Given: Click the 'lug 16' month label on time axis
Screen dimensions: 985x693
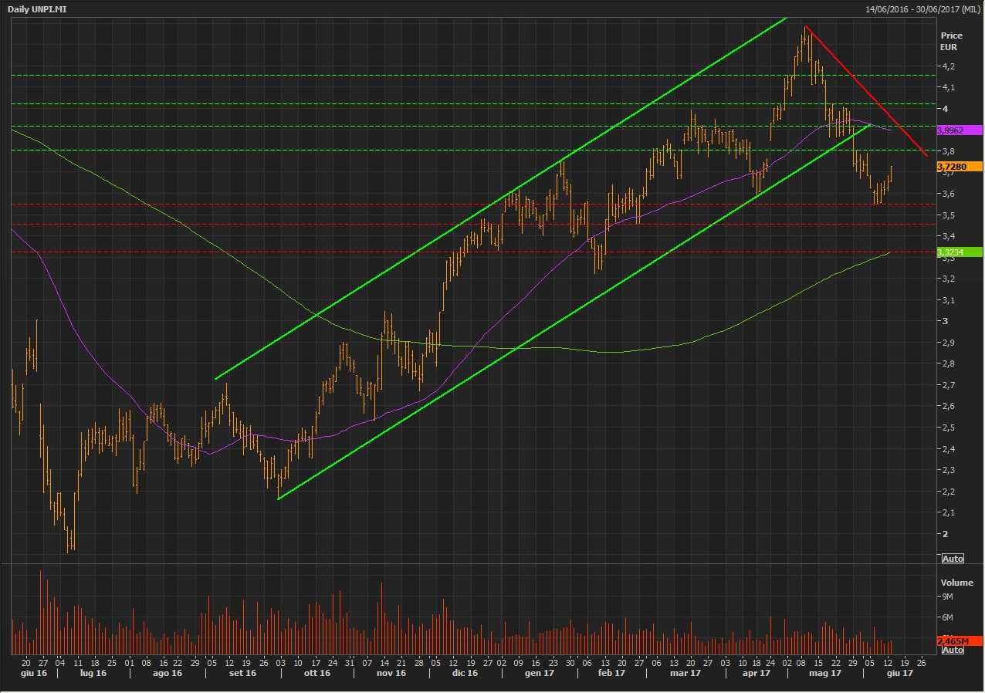Looking at the screenshot, I should (x=93, y=674).
